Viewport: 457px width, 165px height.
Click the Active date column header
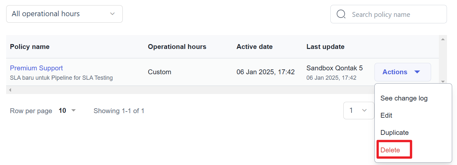tap(254, 47)
